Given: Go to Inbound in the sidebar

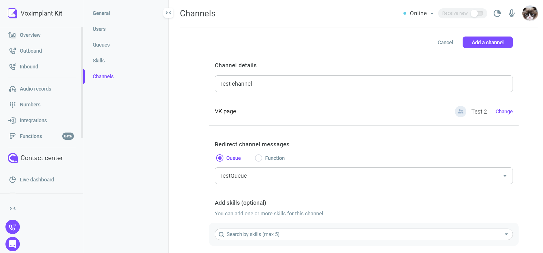Looking at the screenshot, I should click(29, 67).
